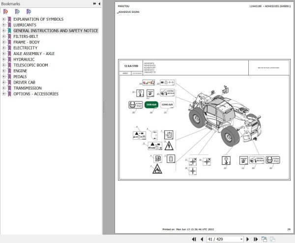Go to OPTIONS - ACCESSORIES bookmark
Image resolution: width=295 pixels, height=243 pixels.
[36, 94]
